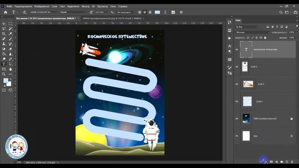
Task: Select the Move tool
Action: coord(4,24)
